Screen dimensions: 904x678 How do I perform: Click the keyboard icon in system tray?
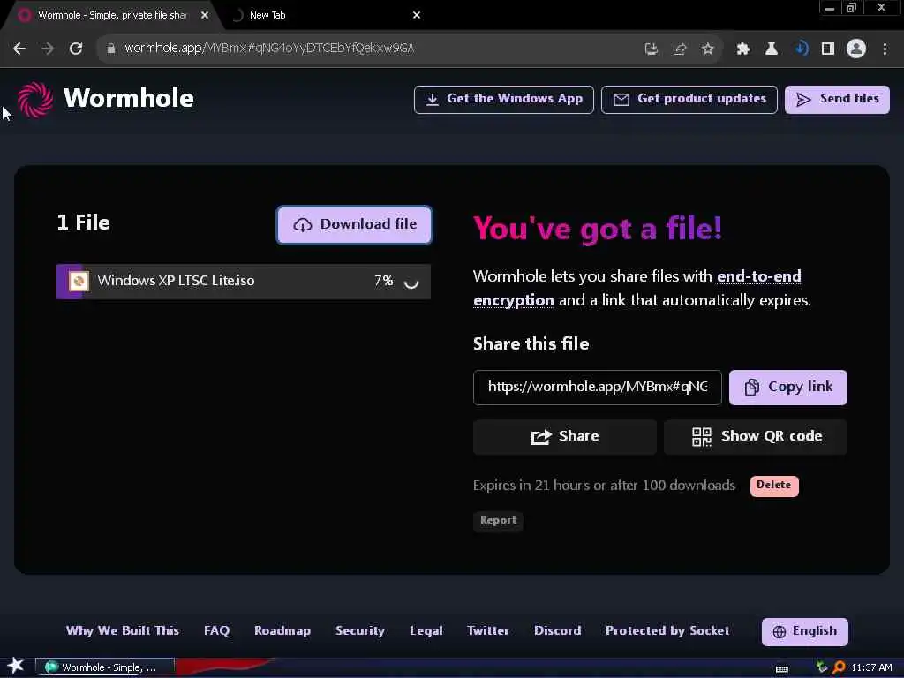[782, 669]
